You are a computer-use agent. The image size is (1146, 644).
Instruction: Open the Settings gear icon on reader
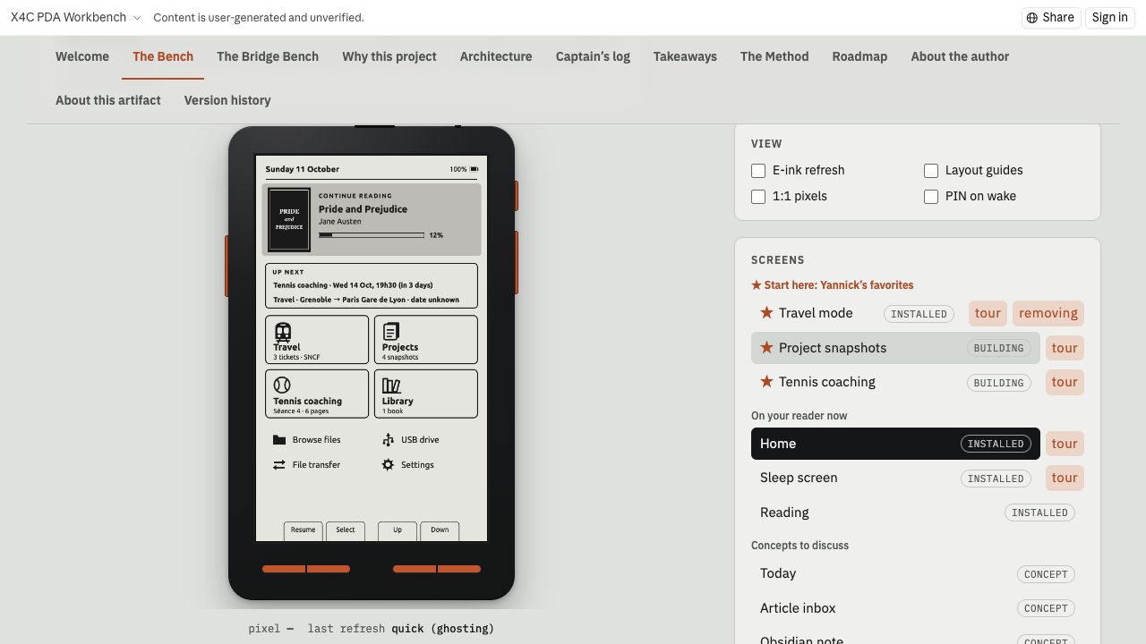tap(388, 465)
